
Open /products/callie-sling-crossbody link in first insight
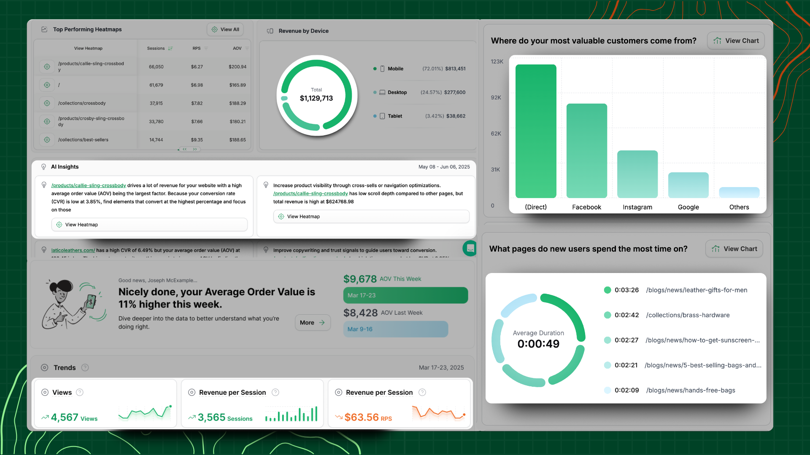(x=89, y=185)
